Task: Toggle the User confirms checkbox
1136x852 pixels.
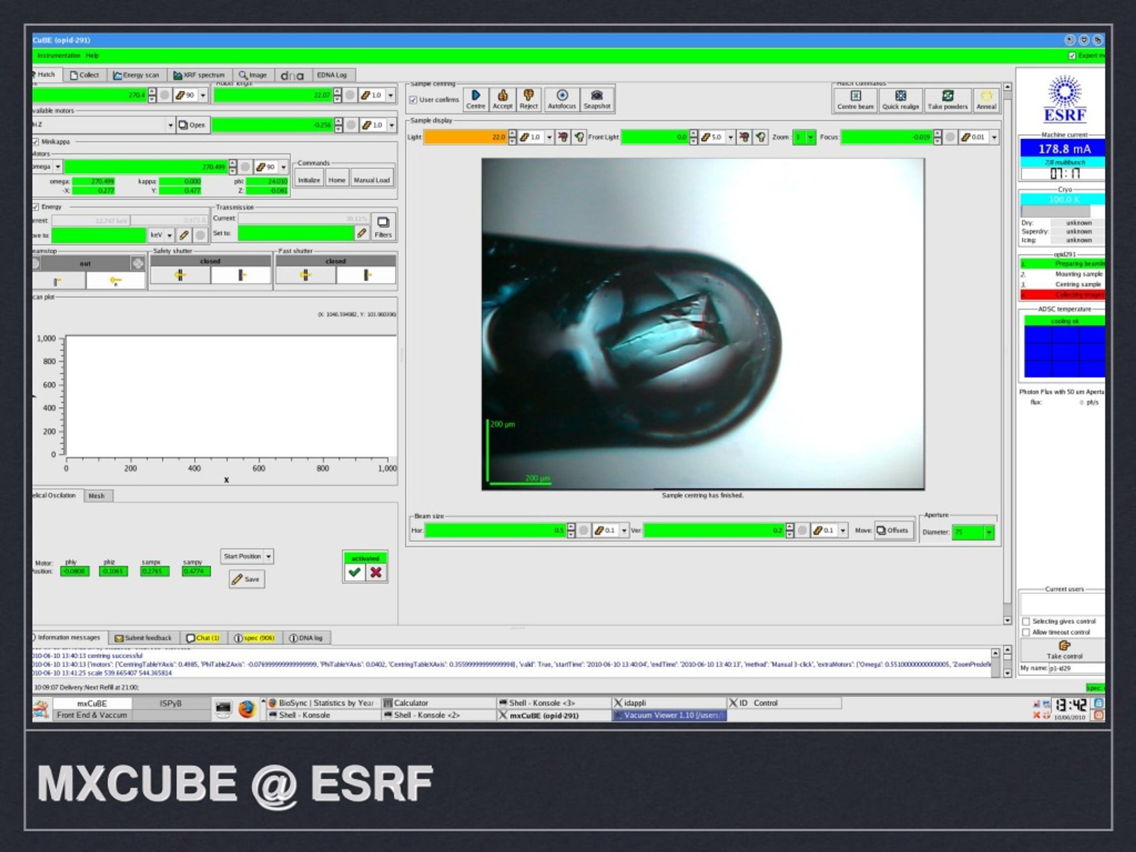Action: (413, 100)
